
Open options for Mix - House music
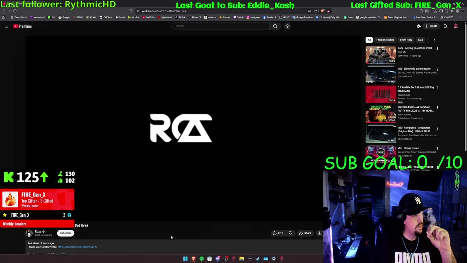point(437,149)
